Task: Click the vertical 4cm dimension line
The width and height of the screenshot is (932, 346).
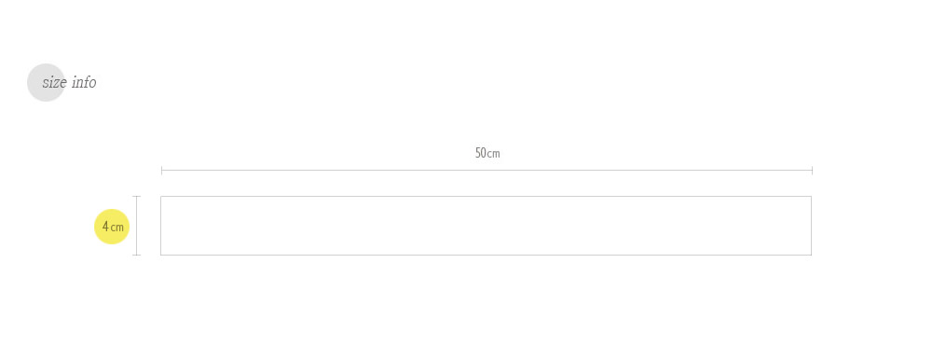Action: pos(137,226)
